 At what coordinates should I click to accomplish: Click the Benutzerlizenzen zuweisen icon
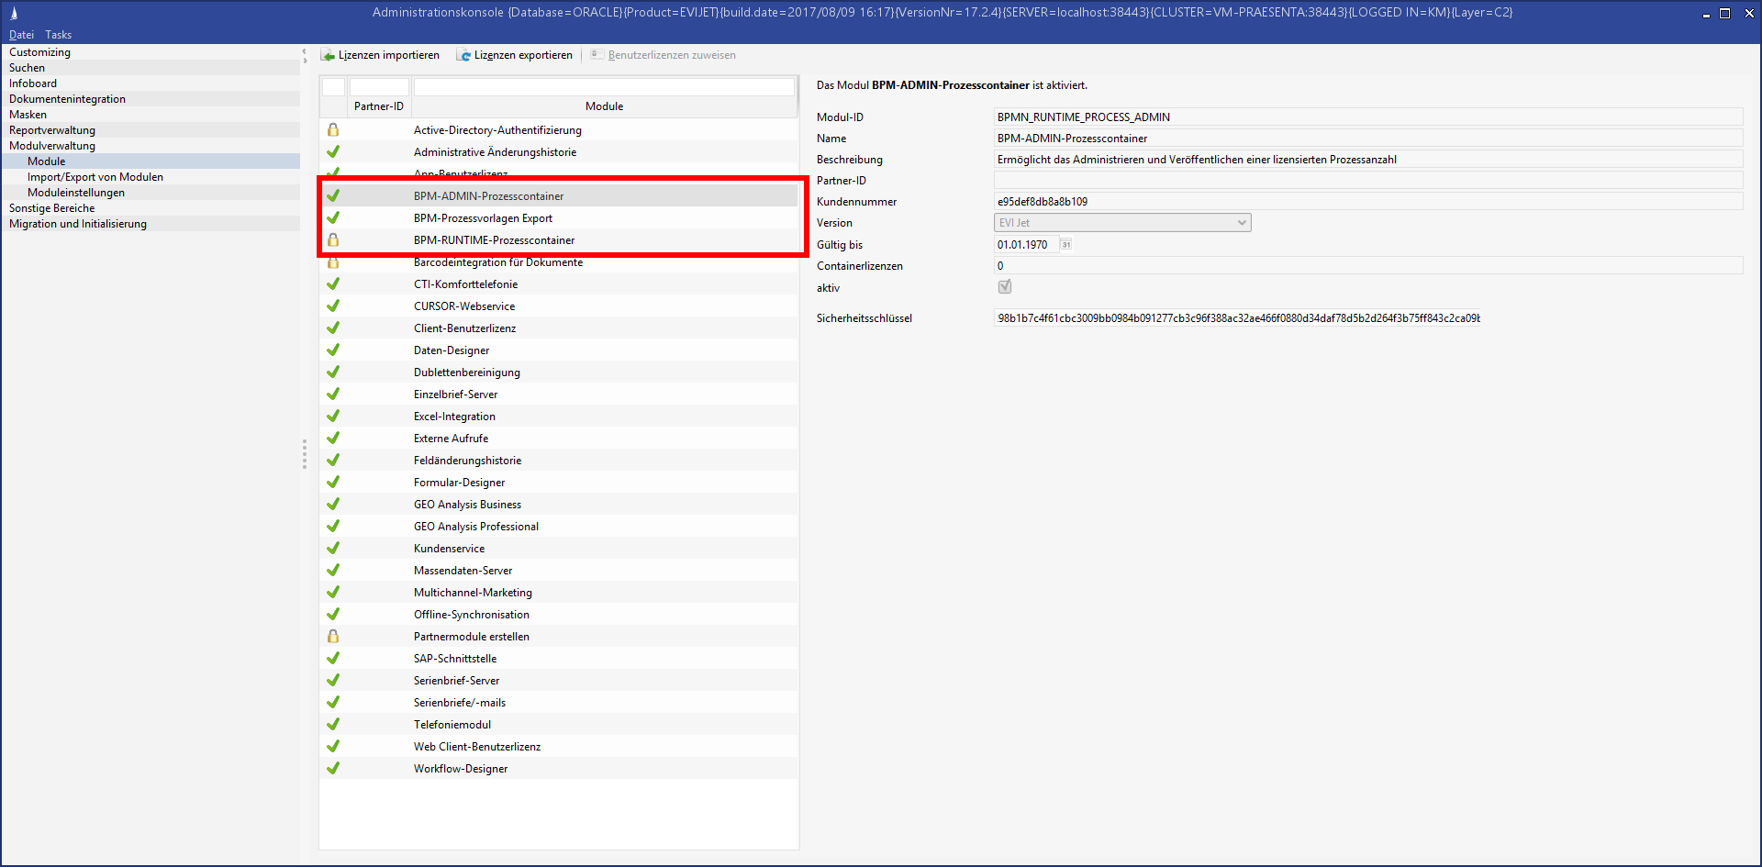pos(597,55)
